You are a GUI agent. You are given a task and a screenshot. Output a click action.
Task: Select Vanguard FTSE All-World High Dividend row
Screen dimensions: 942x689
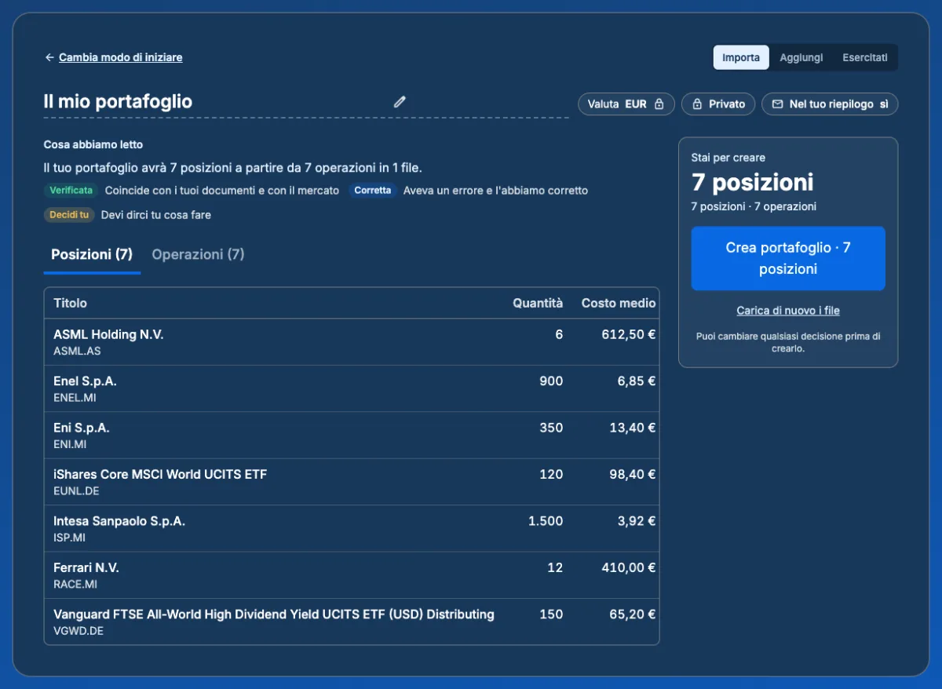[352, 622]
